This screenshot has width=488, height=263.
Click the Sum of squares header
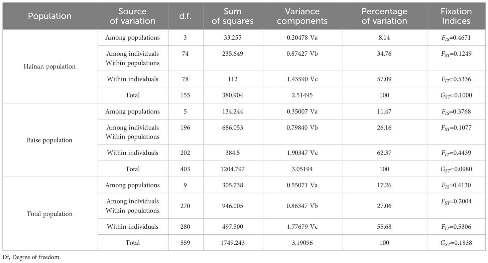pos(233,16)
